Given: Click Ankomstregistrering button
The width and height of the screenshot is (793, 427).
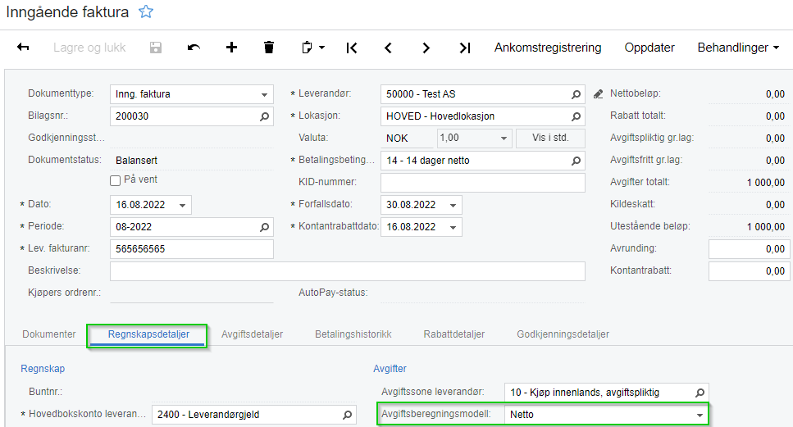Looking at the screenshot, I should pyautogui.click(x=548, y=48).
